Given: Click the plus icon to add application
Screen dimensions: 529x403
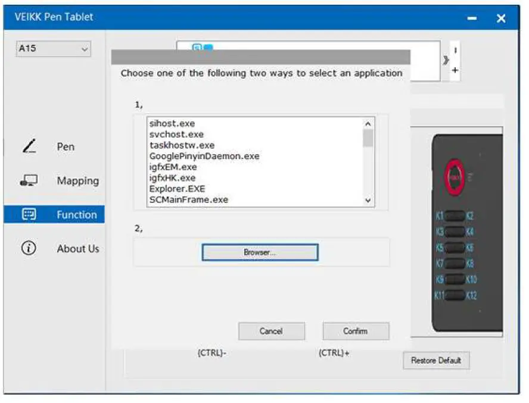Looking at the screenshot, I should [x=455, y=70].
